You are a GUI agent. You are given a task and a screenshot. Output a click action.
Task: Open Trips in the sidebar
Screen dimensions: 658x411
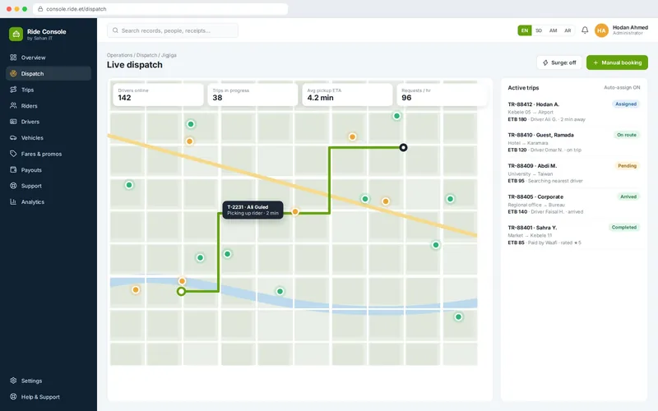pos(49,90)
